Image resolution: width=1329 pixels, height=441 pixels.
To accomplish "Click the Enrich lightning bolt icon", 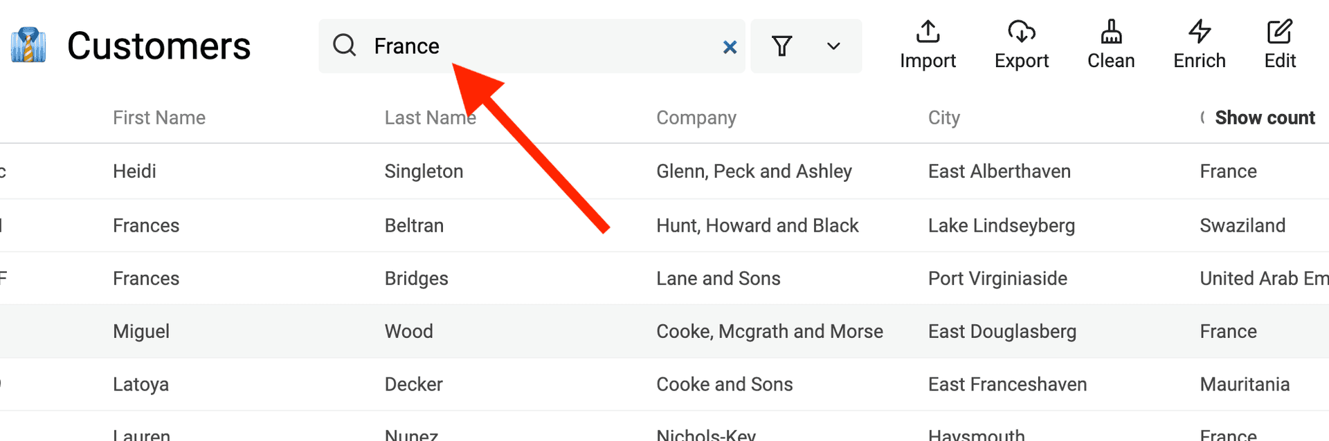I will [1200, 32].
